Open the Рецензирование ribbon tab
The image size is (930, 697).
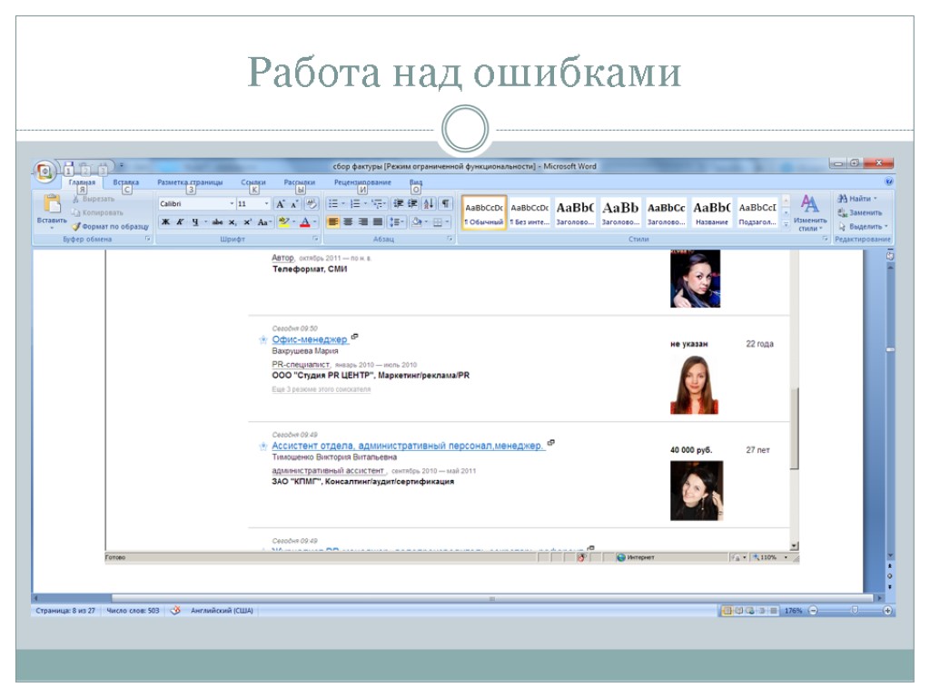coord(362,182)
